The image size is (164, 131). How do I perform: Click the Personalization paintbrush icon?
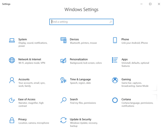pyautogui.click(x=63, y=60)
